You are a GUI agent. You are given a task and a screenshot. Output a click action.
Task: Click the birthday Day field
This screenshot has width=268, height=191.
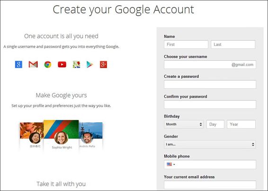pyautogui.click(x=215, y=124)
